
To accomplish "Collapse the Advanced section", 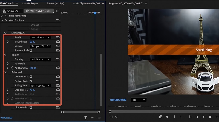I will (x=5, y=72).
